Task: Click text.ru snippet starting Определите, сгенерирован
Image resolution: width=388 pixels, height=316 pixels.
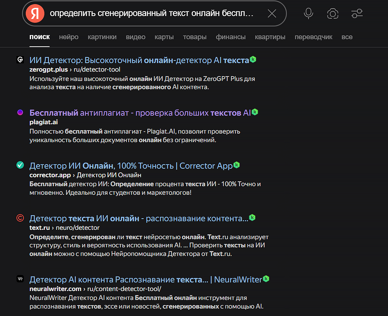Action: click(149, 245)
